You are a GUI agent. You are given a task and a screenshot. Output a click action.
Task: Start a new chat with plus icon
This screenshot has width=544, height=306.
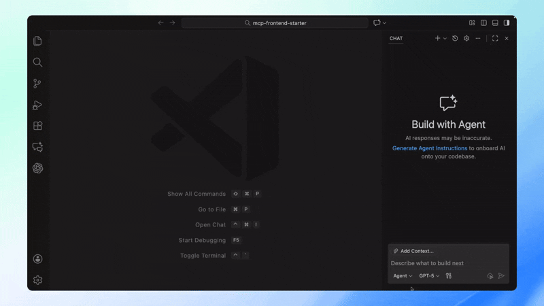pos(437,38)
